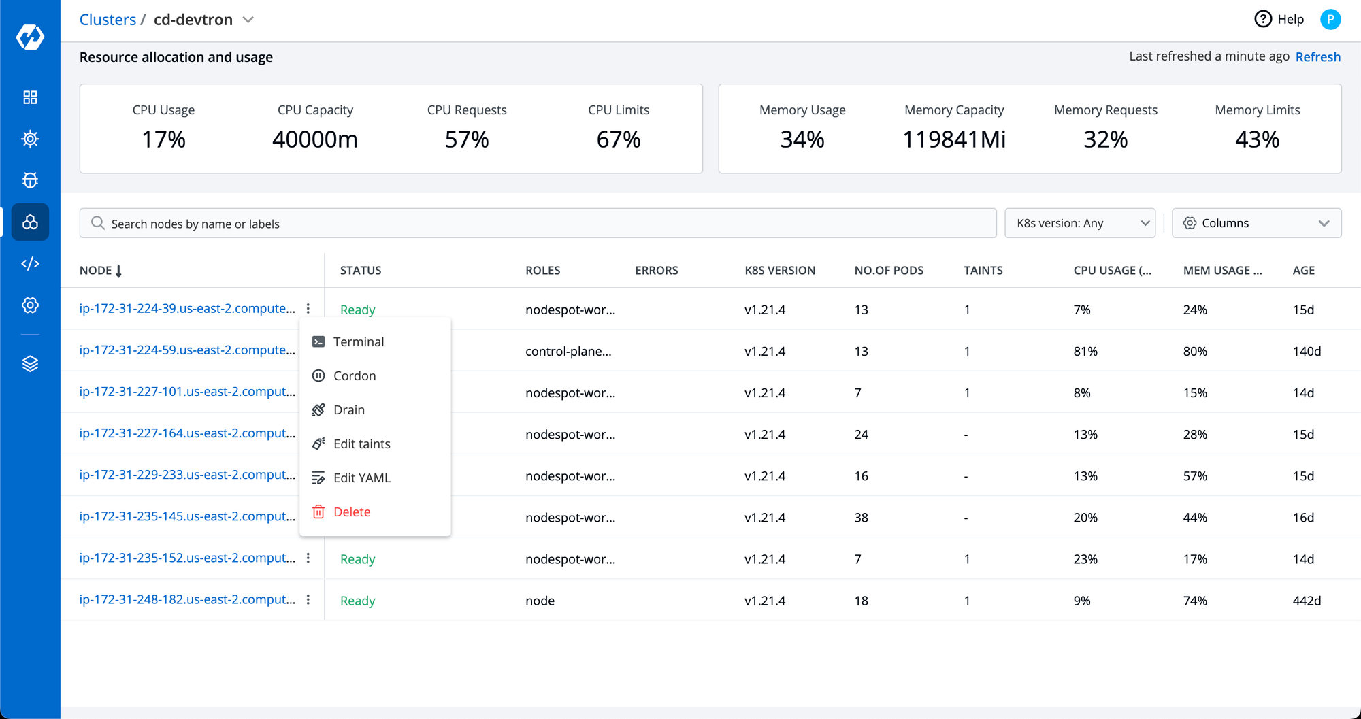This screenshot has width=1361, height=719.
Task: Click the MEM USAGE column header
Action: tap(1222, 270)
